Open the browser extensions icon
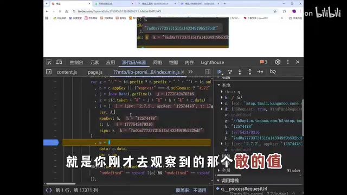 coord(284,11)
